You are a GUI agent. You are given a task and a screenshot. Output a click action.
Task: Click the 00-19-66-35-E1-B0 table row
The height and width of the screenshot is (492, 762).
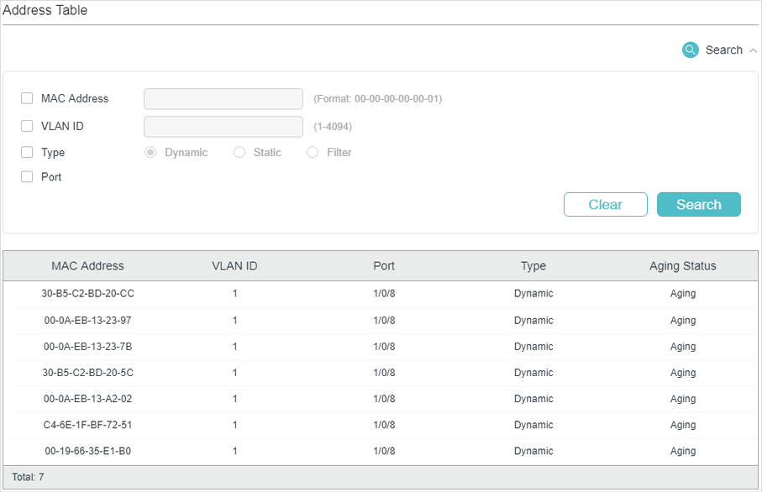coord(87,451)
